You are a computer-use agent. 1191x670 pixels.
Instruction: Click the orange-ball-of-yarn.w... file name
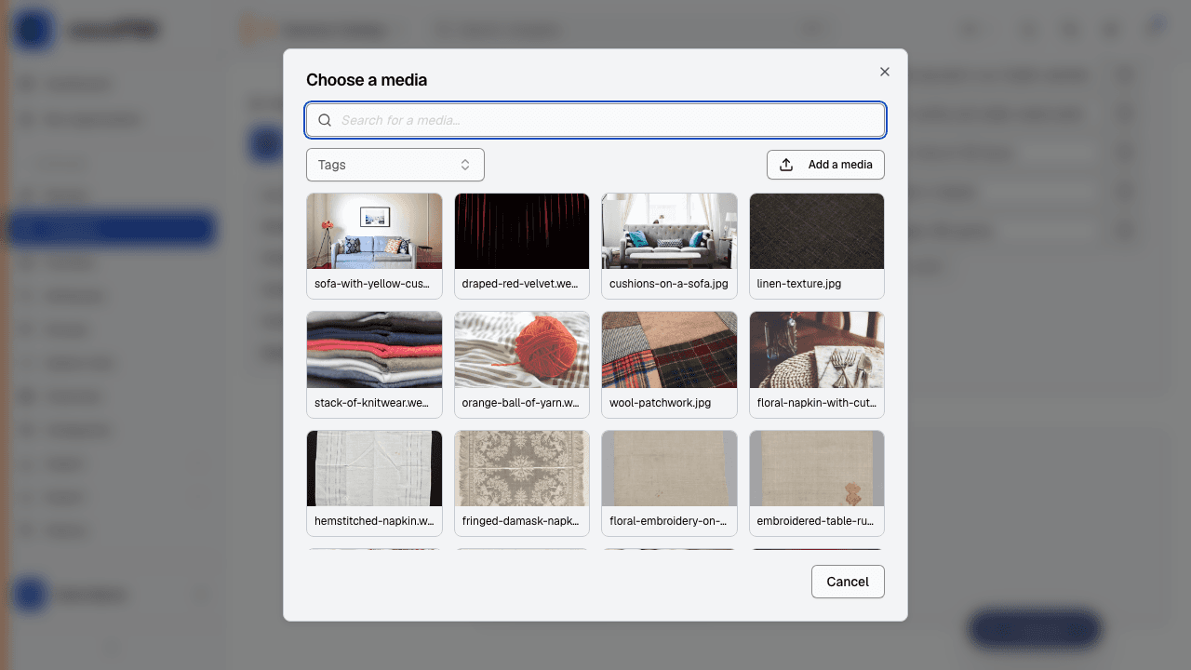pyautogui.click(x=521, y=403)
